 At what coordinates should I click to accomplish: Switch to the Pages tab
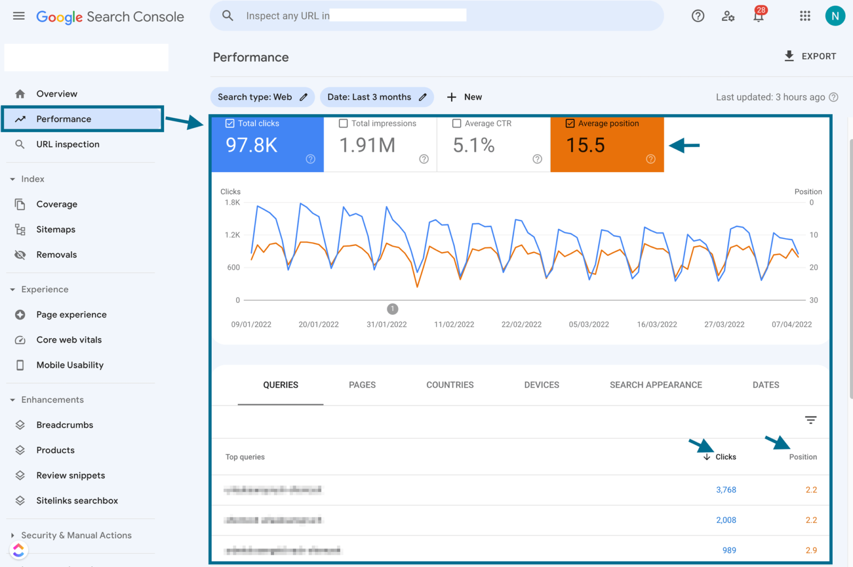[362, 385]
